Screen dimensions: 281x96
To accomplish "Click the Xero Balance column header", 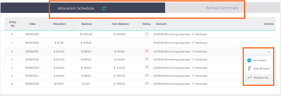I will (x=120, y=24).
